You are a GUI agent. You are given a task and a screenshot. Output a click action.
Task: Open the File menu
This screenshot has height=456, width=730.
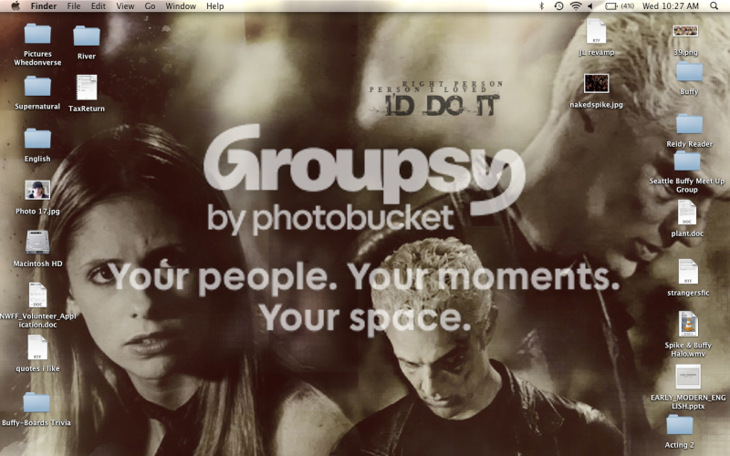click(74, 6)
